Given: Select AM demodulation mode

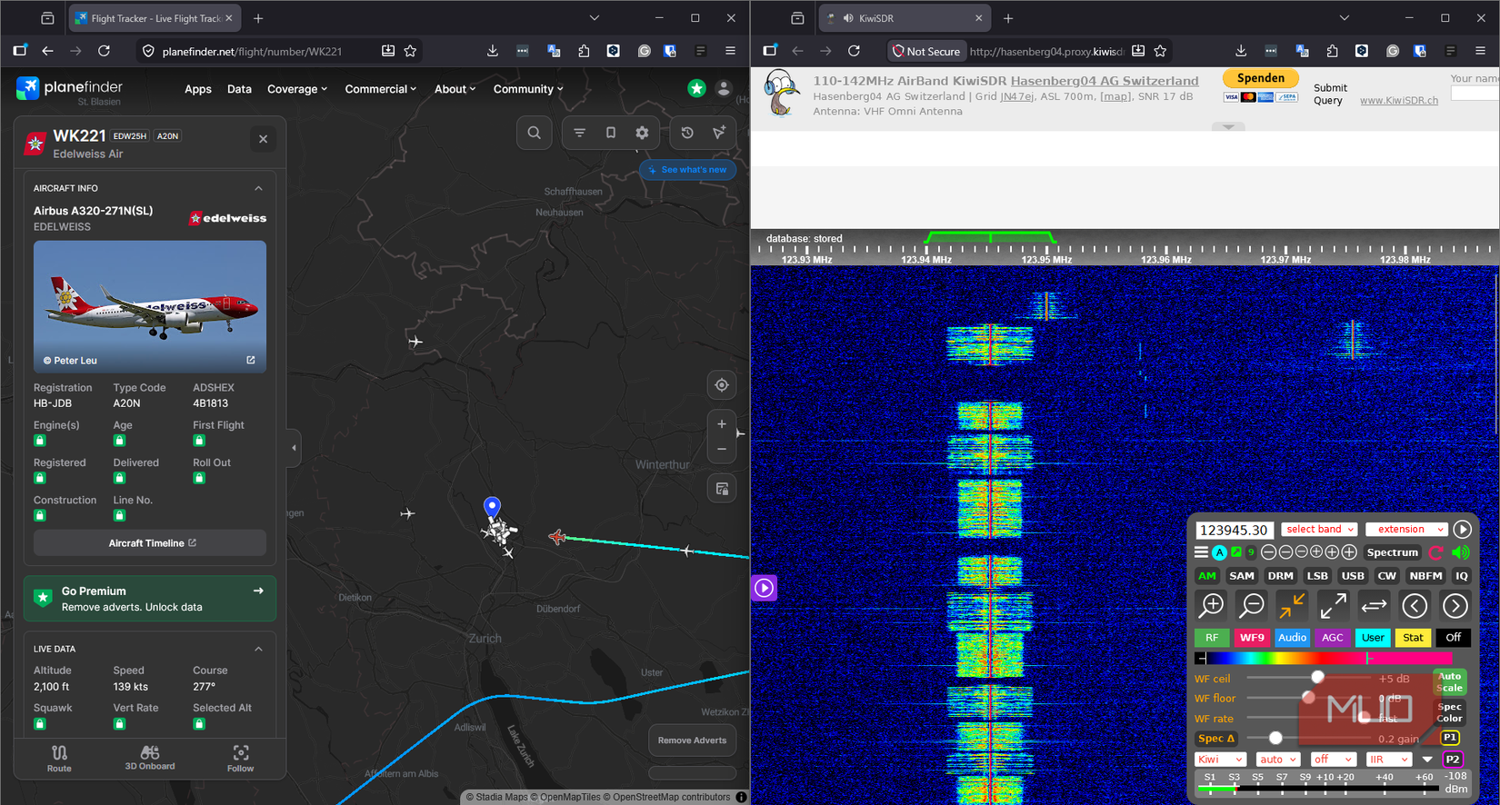Looking at the screenshot, I should click(x=1207, y=576).
